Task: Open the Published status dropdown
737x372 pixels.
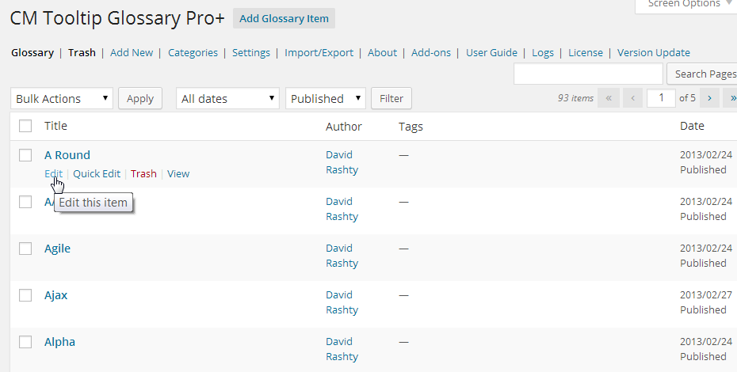Action: click(325, 99)
